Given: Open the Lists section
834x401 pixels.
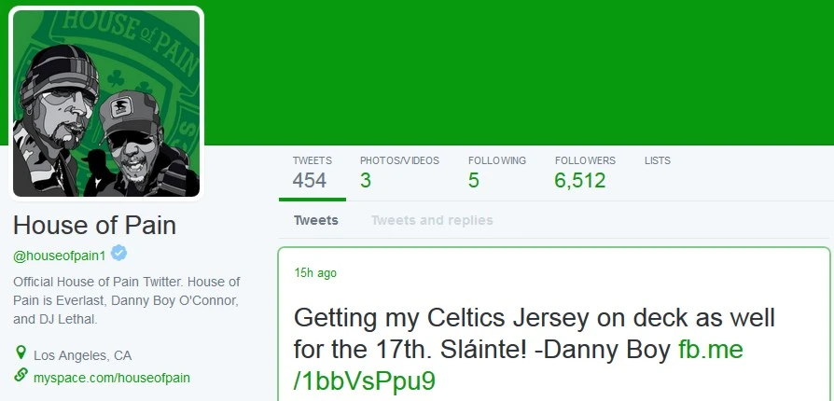Looking at the screenshot, I should (x=658, y=160).
